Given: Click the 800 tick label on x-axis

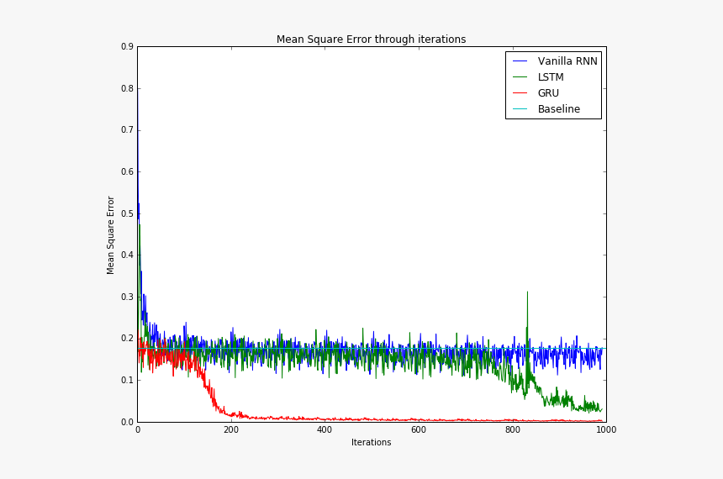Looking at the screenshot, I should click(x=512, y=430).
